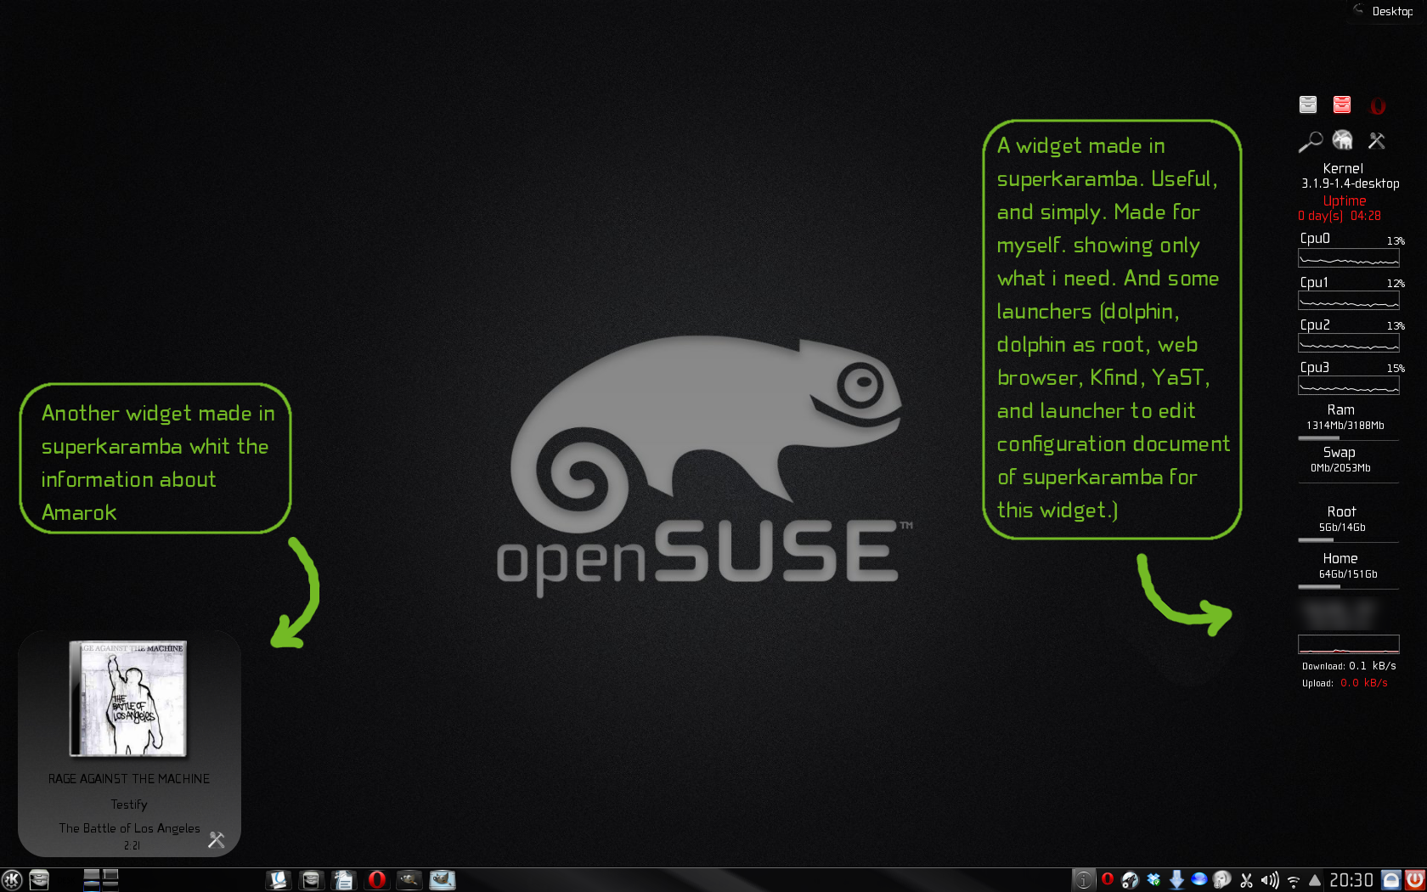Open the notifications info icon in the system tray
Viewport: 1427px width, 892px height.
1083,880
